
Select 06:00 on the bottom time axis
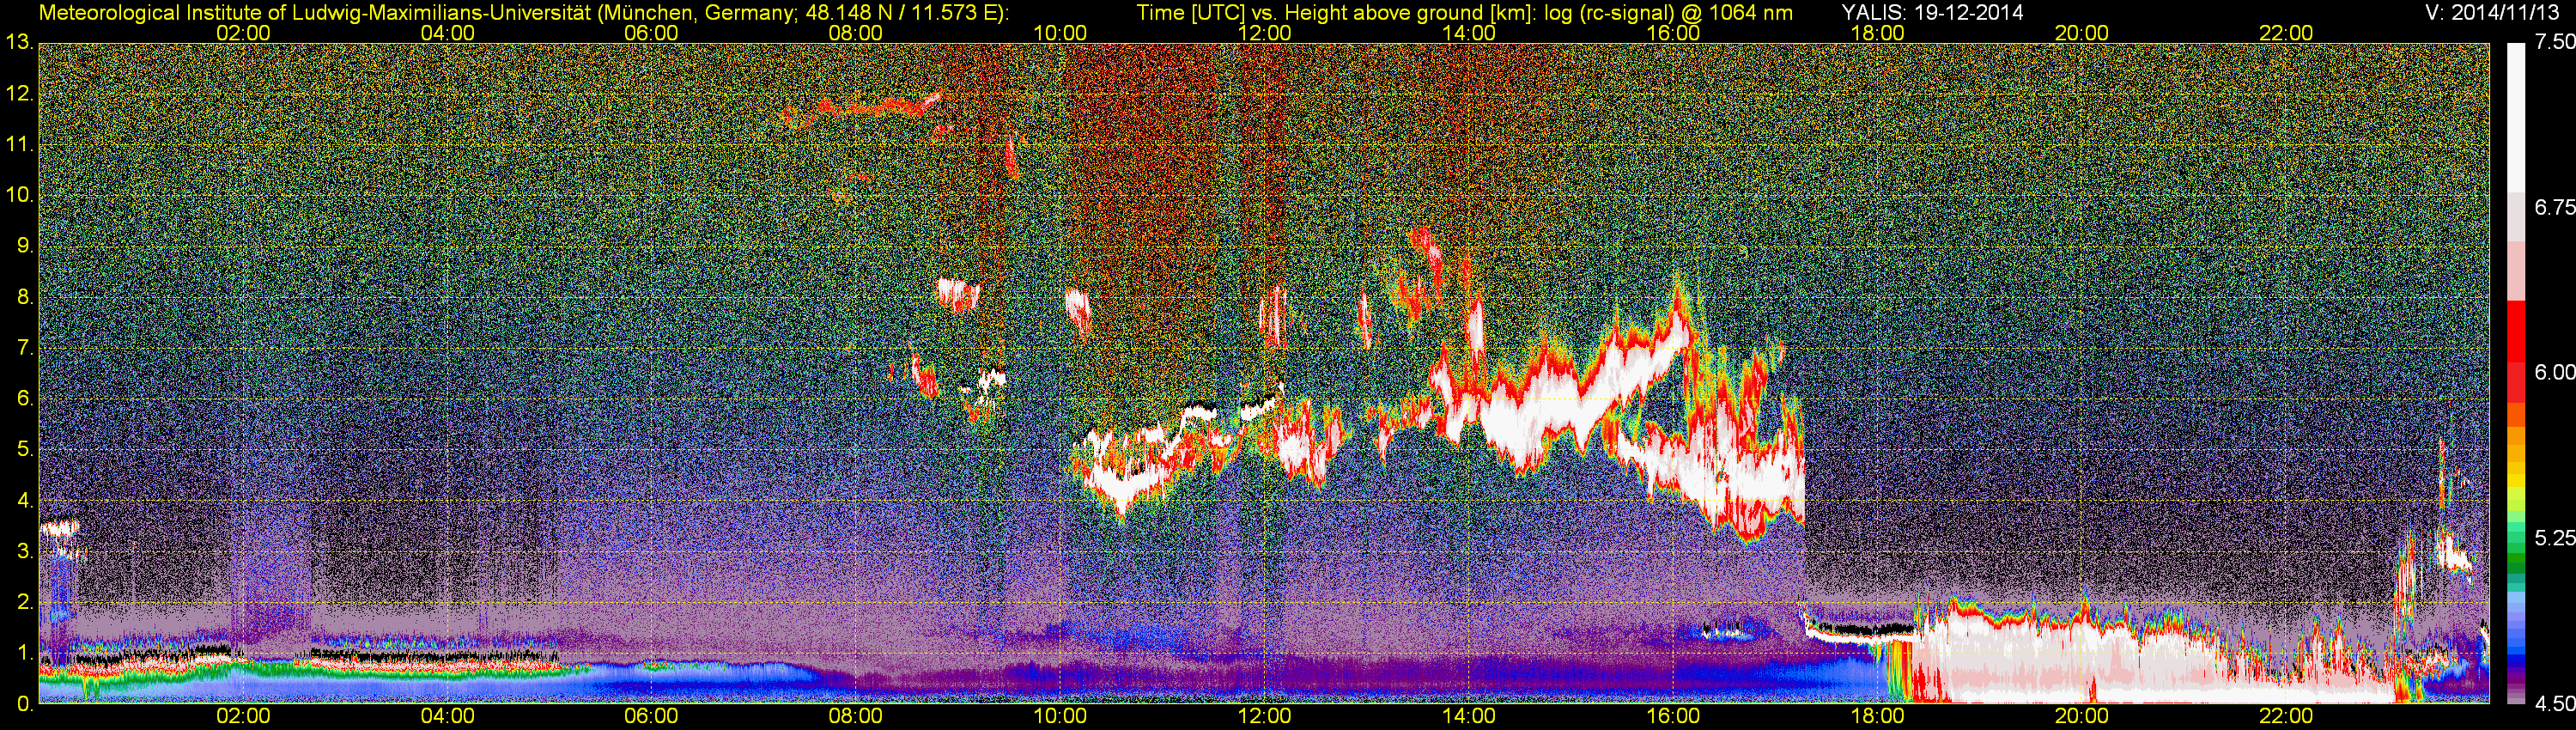pyautogui.click(x=651, y=717)
